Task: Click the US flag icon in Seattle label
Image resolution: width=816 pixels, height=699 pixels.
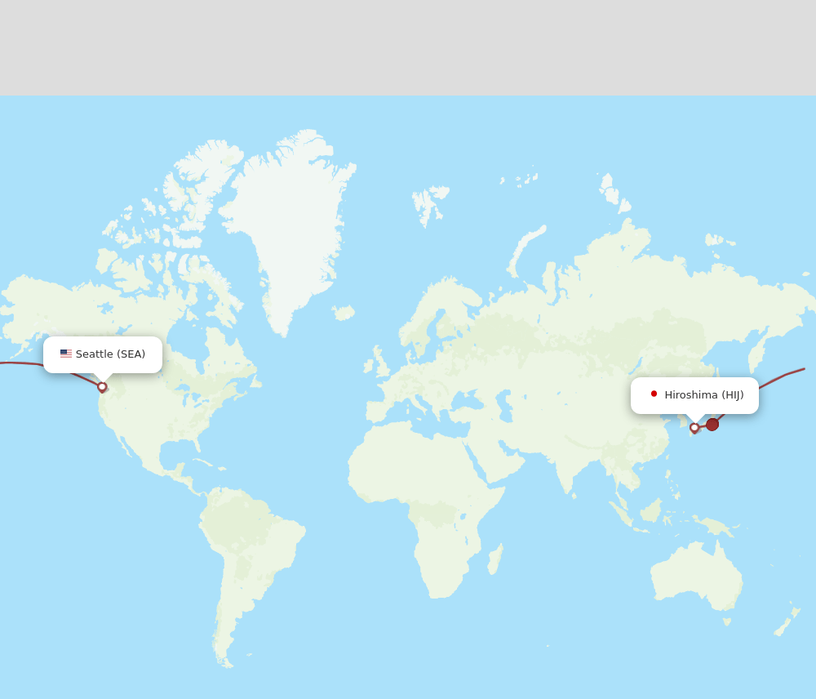Action: [x=66, y=354]
